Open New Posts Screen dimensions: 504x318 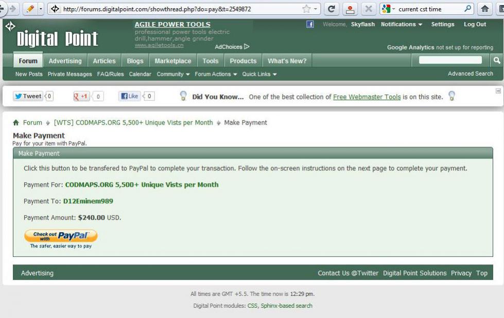coord(29,74)
